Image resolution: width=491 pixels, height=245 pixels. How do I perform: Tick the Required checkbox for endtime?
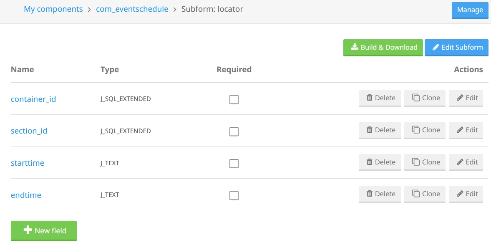234,195
